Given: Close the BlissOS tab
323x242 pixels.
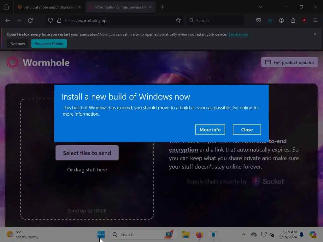Looking at the screenshot, I should pos(79,7).
